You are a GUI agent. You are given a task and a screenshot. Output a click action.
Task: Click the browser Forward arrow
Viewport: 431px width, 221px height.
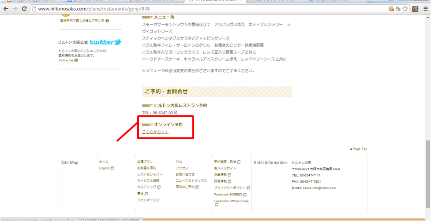[x=15, y=9]
